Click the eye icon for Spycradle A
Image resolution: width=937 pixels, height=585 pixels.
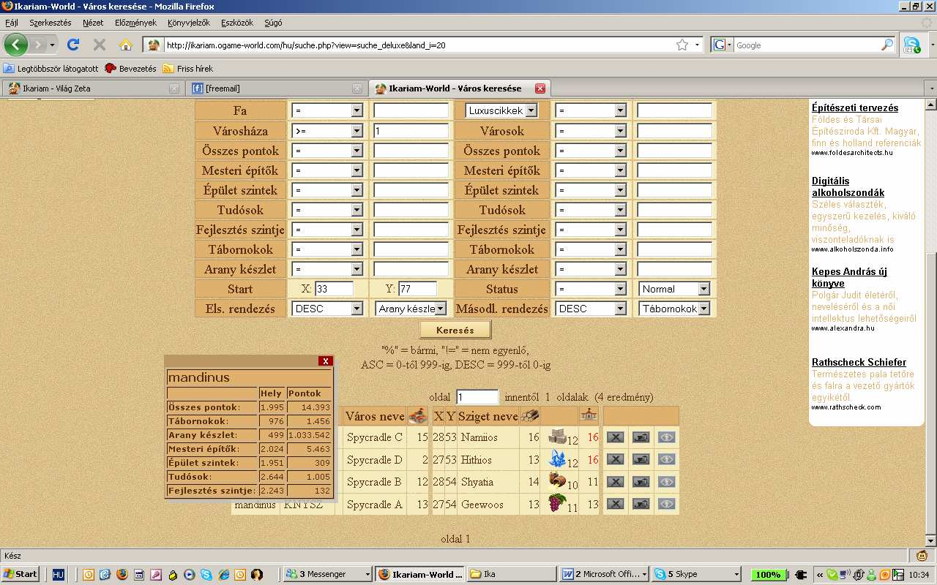click(666, 504)
